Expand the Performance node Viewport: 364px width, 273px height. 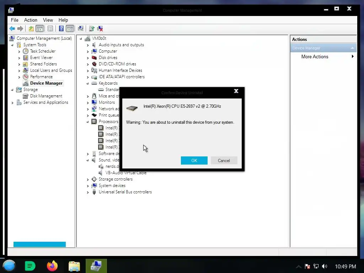coord(19,77)
